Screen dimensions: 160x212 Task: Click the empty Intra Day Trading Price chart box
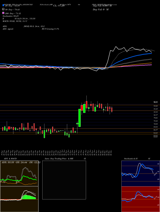[x=64, y=180]
